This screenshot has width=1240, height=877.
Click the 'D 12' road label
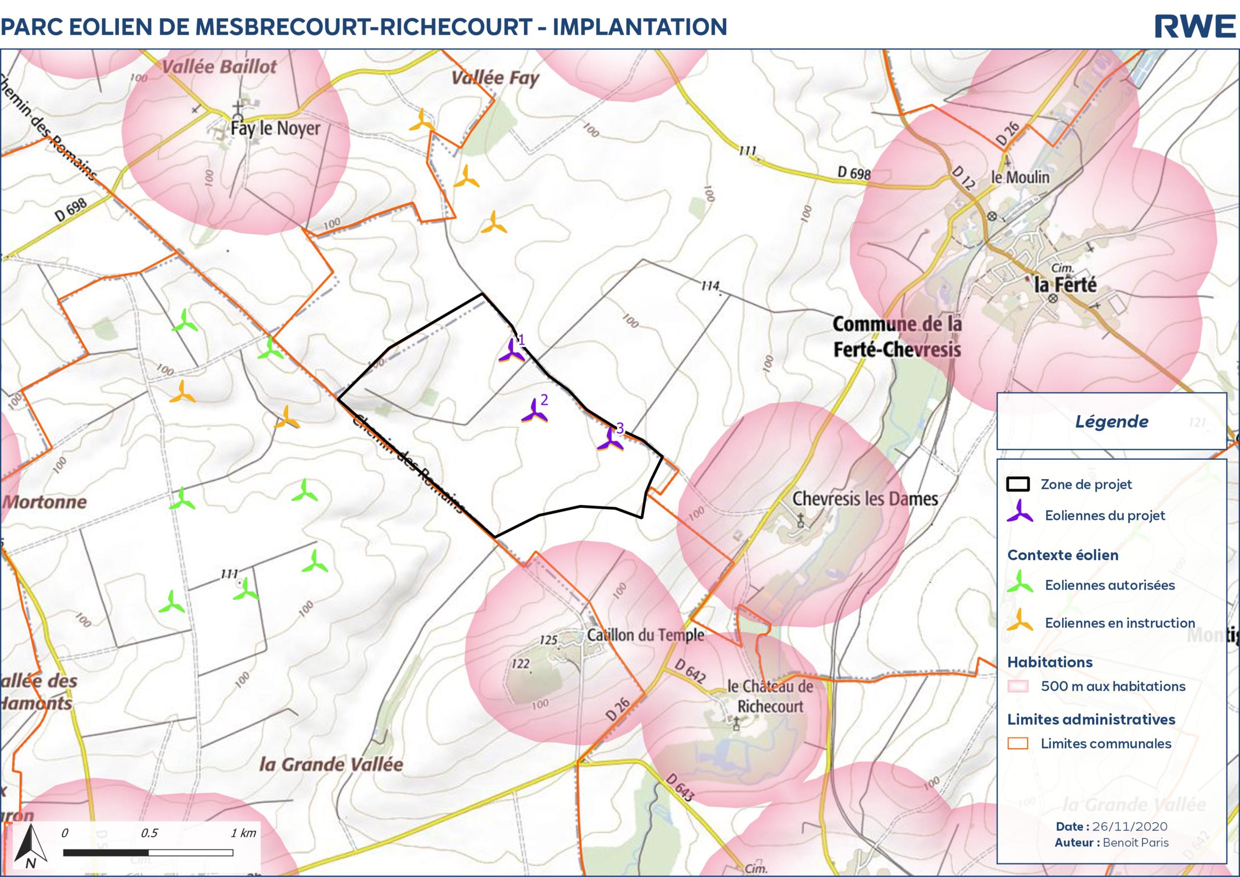963,178
